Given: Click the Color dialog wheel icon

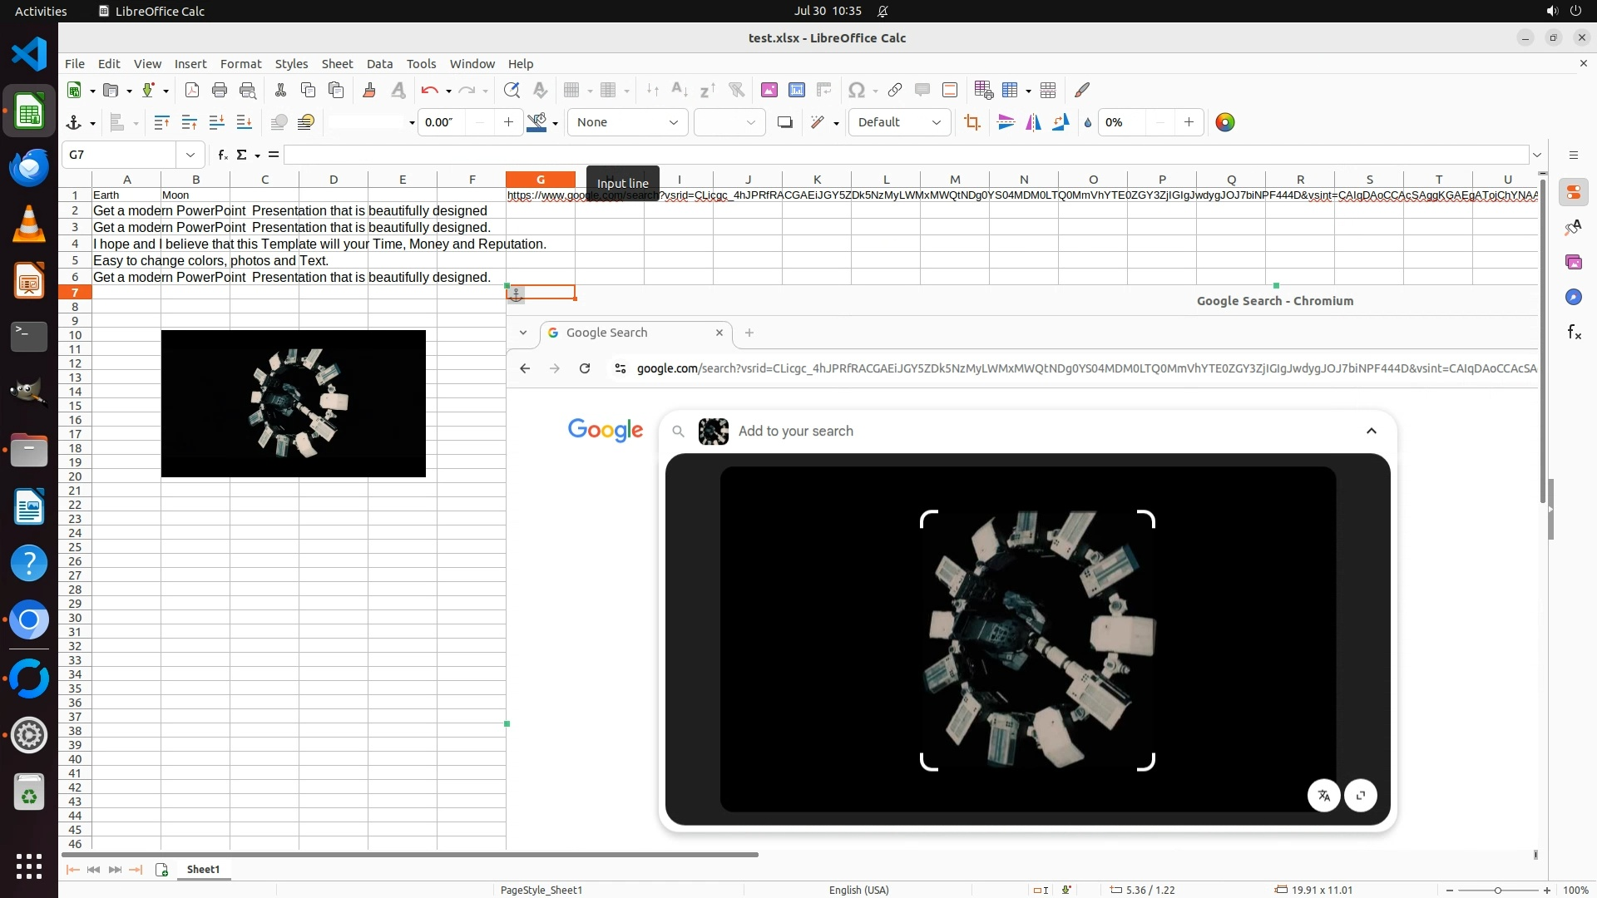Looking at the screenshot, I should [1224, 123].
